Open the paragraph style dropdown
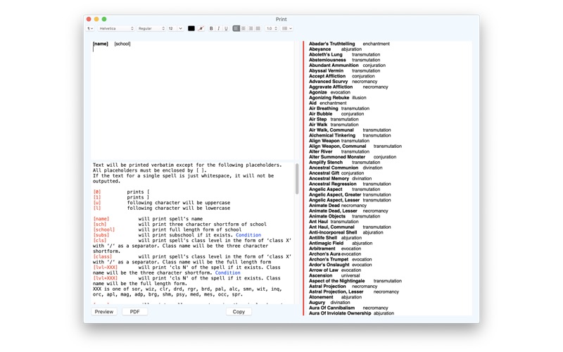The width and height of the screenshot is (563, 352). [x=90, y=28]
